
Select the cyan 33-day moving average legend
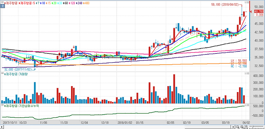(60, 3)
